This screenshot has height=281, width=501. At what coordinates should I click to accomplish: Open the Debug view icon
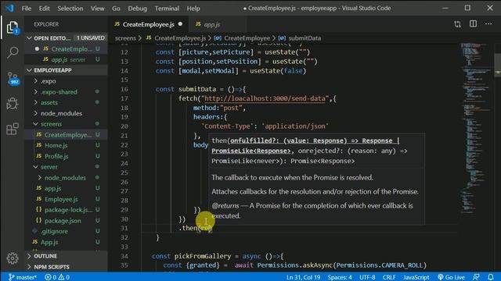click(x=13, y=104)
